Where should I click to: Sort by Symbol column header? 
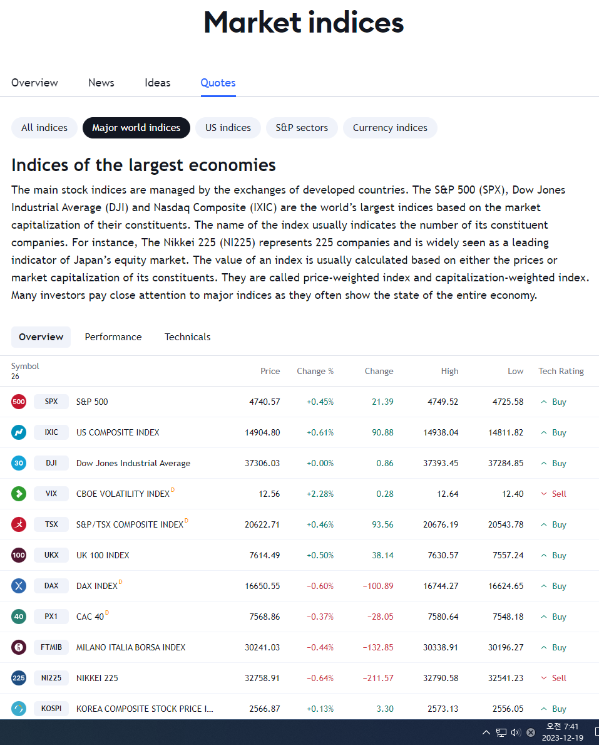point(25,366)
